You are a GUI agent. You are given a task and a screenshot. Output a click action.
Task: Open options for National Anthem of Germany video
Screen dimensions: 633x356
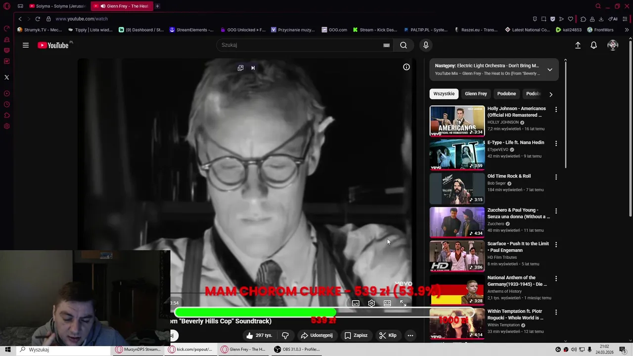(x=556, y=278)
